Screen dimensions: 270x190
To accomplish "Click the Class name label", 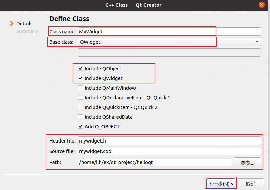I will pos(62,31).
